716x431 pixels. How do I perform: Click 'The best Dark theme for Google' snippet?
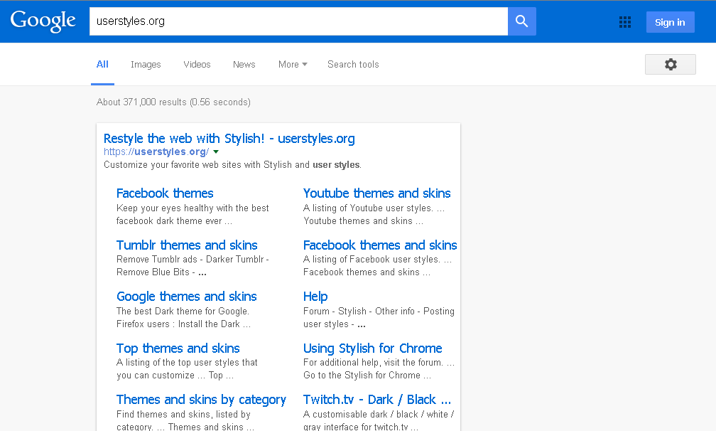tap(183, 317)
